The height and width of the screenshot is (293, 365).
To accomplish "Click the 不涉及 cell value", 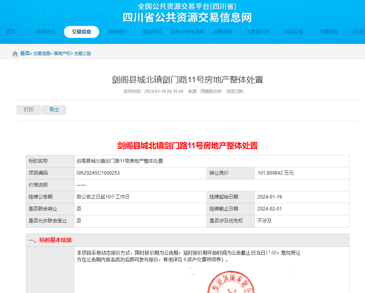I will coord(264,221).
